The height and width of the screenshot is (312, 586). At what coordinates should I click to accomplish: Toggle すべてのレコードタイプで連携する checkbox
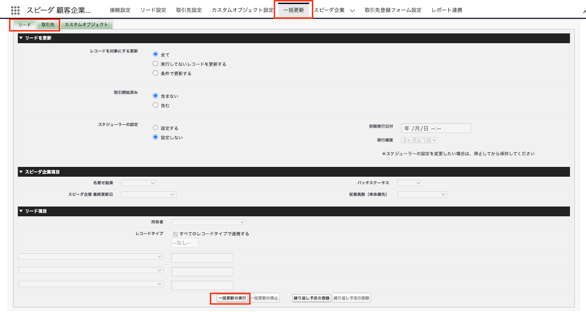(x=175, y=234)
